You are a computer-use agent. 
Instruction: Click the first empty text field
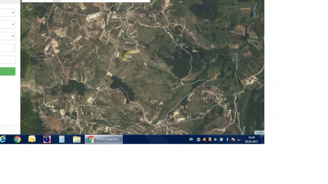point(7,48)
